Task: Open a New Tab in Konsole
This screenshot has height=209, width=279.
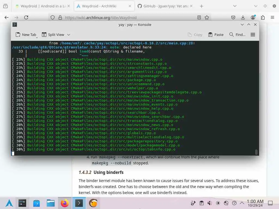Action: click(26, 35)
